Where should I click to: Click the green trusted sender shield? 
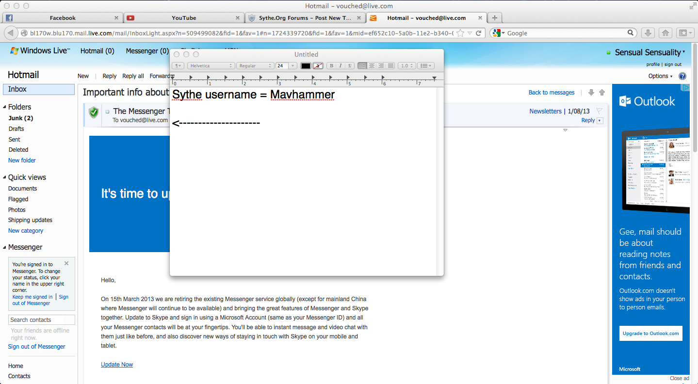(94, 112)
